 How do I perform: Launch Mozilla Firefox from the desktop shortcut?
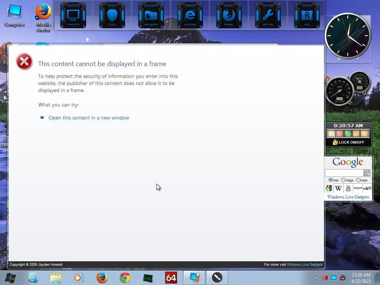[x=43, y=17]
